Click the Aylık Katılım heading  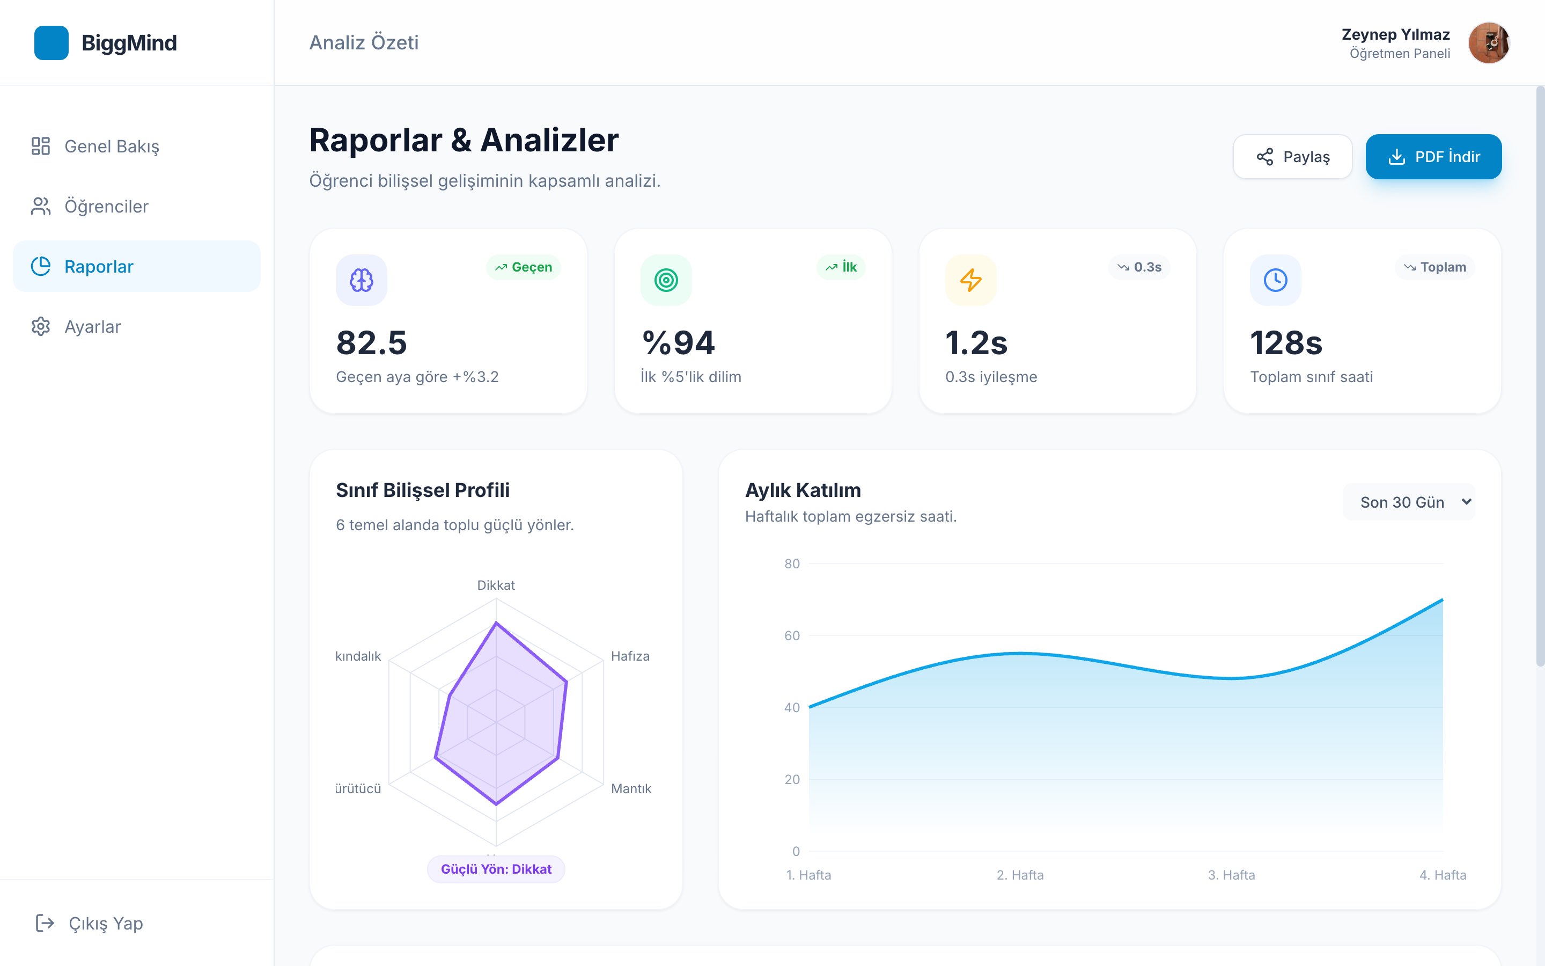(x=803, y=490)
